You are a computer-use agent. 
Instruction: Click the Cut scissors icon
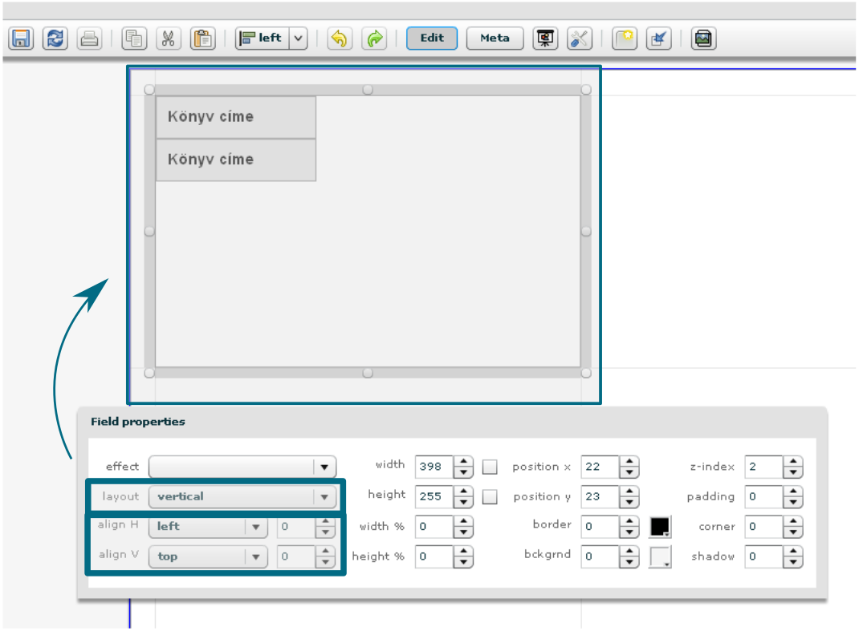(168, 38)
